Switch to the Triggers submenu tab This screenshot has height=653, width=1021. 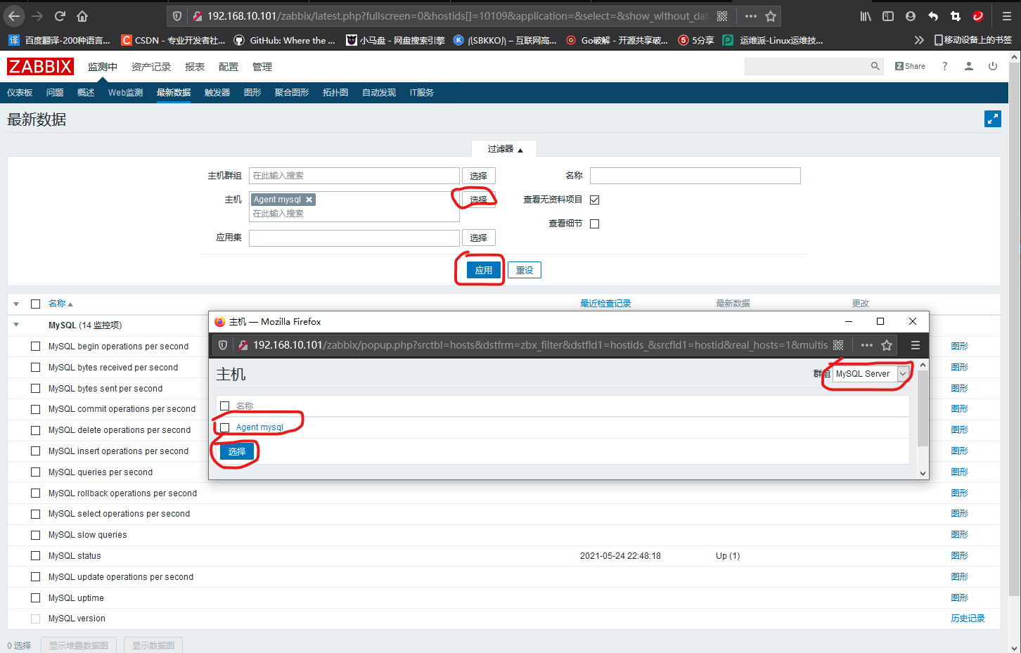pos(217,93)
